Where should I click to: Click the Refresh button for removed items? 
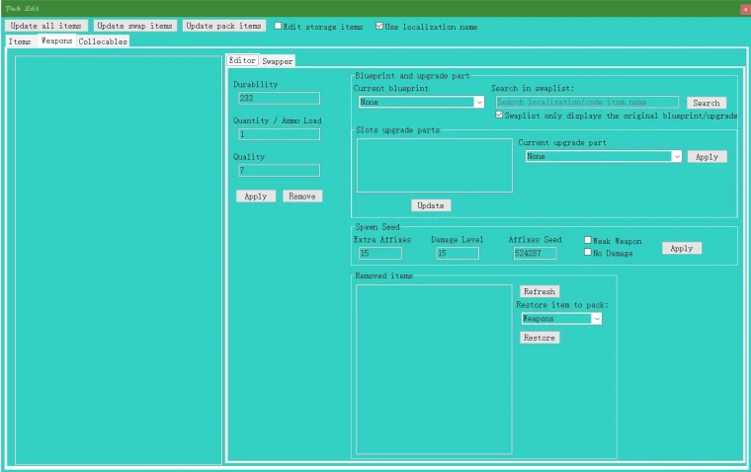pos(540,292)
